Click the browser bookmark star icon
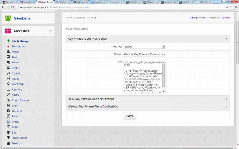This screenshot has height=149, width=239. pyautogui.click(x=227, y=7)
